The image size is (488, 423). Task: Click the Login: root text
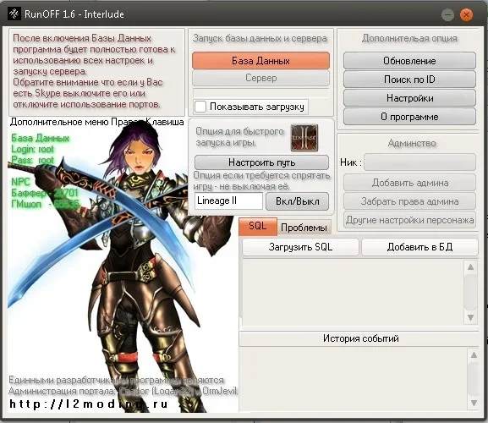point(33,149)
